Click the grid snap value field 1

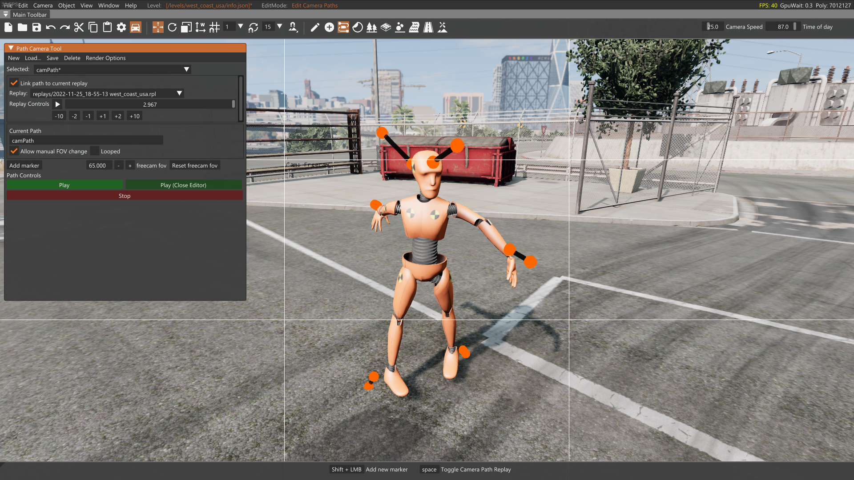click(x=229, y=27)
